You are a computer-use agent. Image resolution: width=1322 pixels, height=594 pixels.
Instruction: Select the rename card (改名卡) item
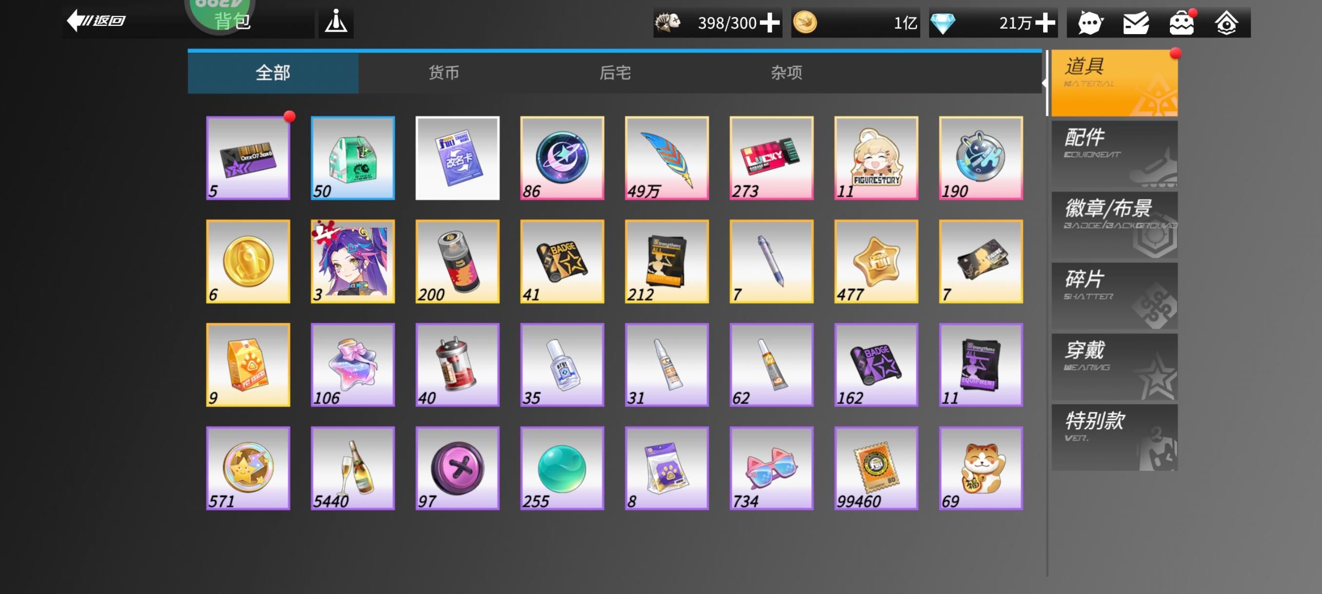457,158
